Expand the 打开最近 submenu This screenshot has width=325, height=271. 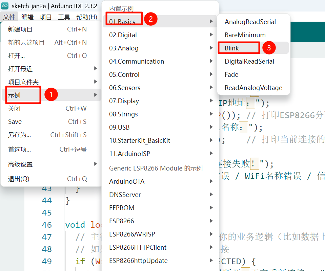point(51,69)
